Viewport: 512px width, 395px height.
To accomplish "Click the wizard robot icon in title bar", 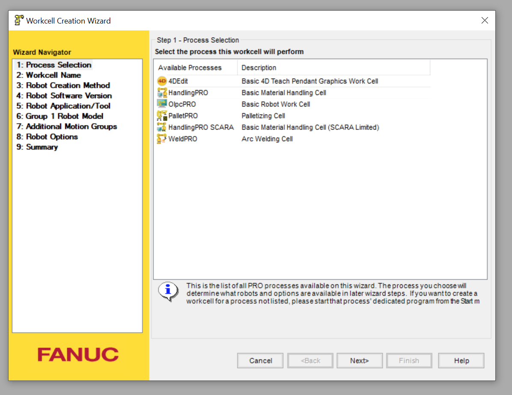I will [19, 20].
